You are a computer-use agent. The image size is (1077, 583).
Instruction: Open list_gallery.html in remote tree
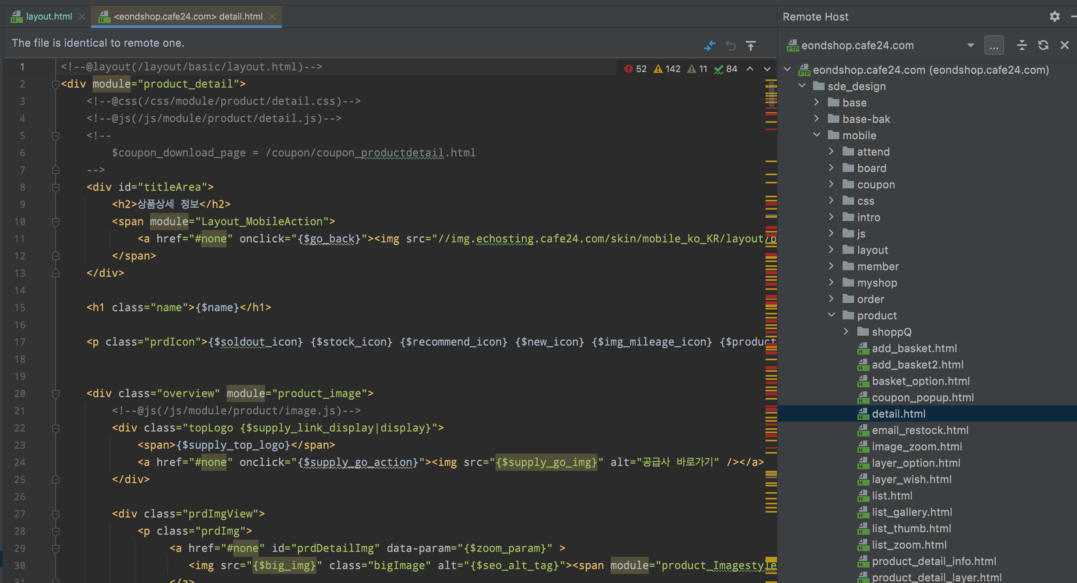click(x=911, y=512)
